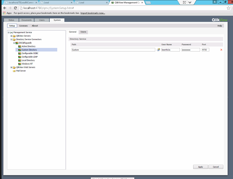The width and height of the screenshot is (233, 179).
Task: Open the new tab button
Action: click(x=148, y=3)
